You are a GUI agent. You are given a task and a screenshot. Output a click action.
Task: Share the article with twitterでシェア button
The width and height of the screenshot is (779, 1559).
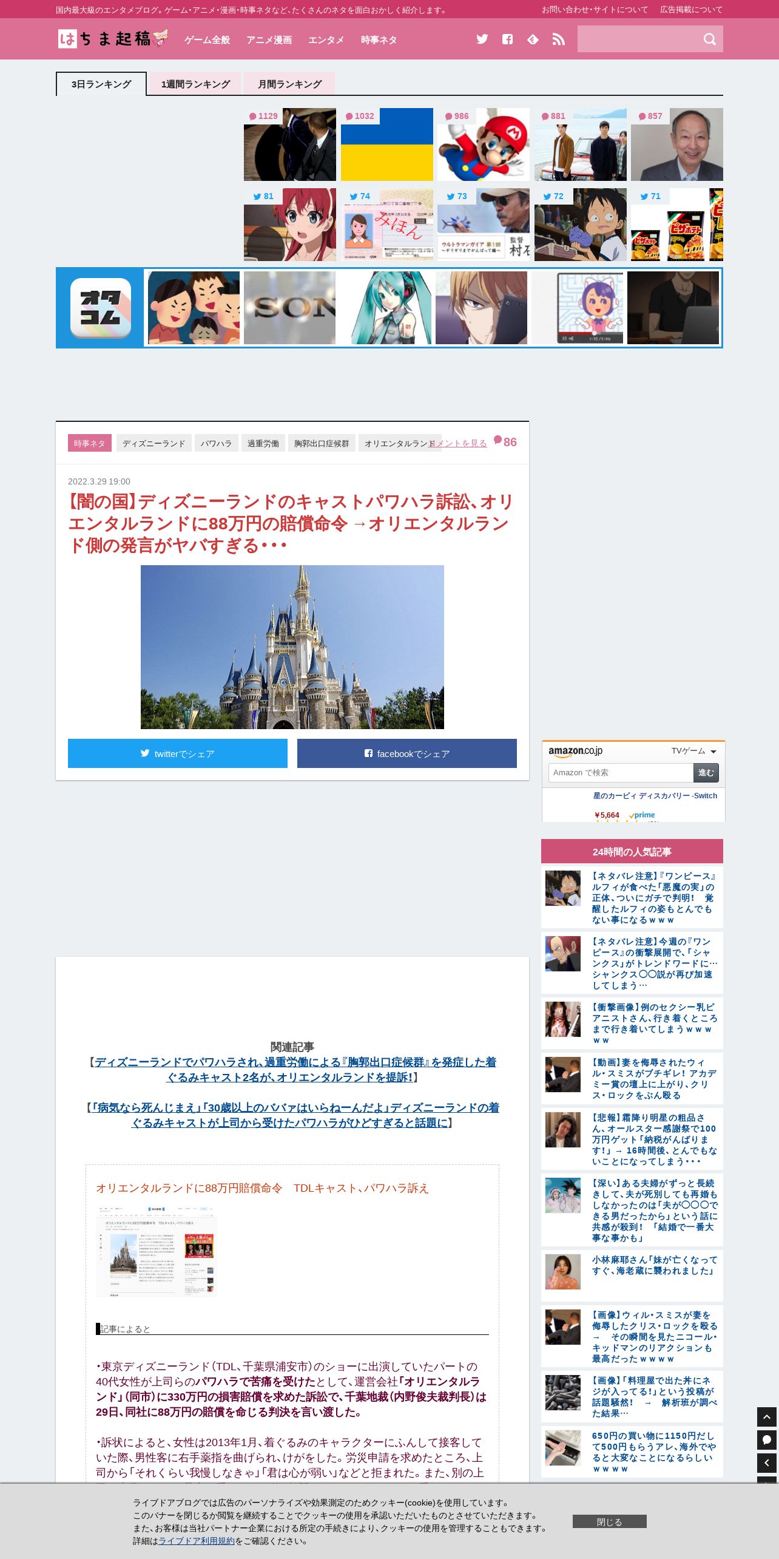178,753
